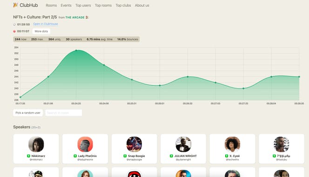
Task: Open the Events menu item
Action: (x=66, y=5)
